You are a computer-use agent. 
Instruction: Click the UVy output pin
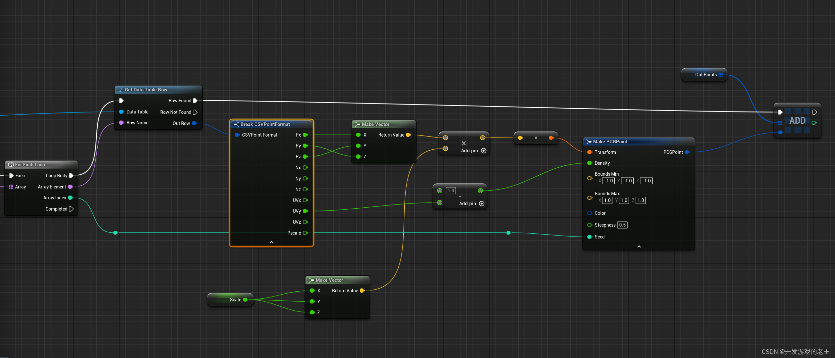coord(305,211)
